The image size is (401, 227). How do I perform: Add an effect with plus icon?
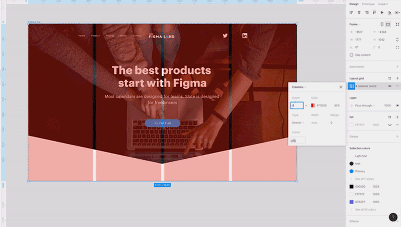click(x=397, y=221)
